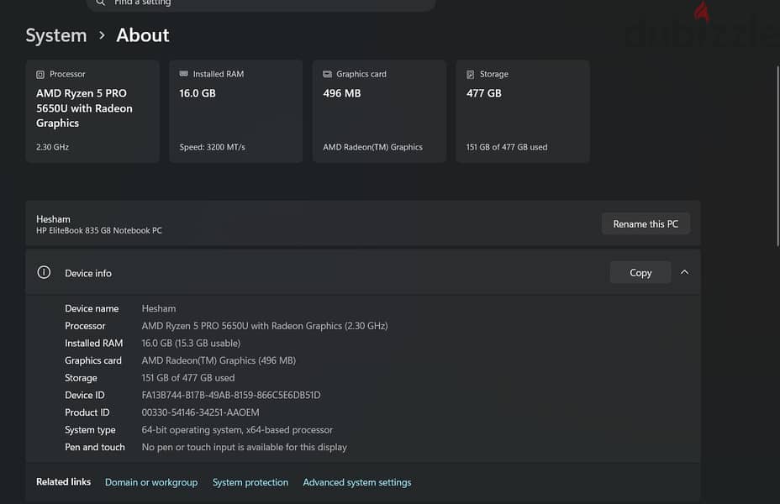780x504 pixels.
Task: Click 151 GB of 477 GB used in Storage card
Action: [x=506, y=147]
